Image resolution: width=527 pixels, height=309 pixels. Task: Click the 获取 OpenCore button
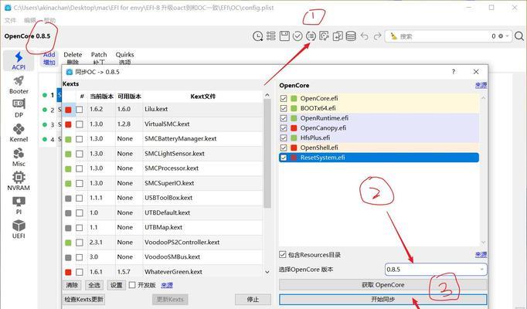[382, 285]
